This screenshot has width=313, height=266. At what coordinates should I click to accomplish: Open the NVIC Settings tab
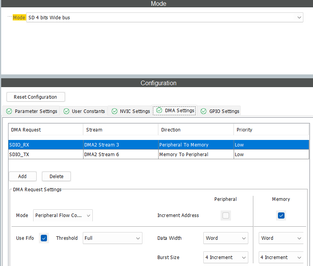click(x=131, y=111)
